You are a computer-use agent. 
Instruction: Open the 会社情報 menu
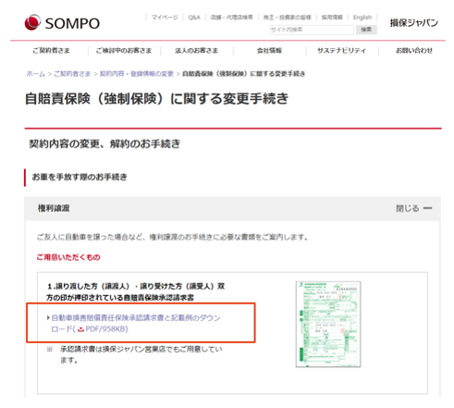point(269,50)
